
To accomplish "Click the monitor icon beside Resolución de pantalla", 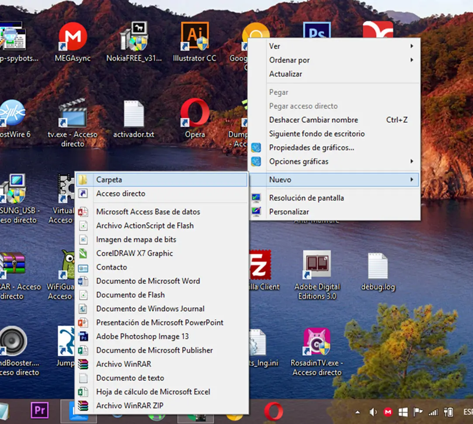I will pyautogui.click(x=256, y=198).
